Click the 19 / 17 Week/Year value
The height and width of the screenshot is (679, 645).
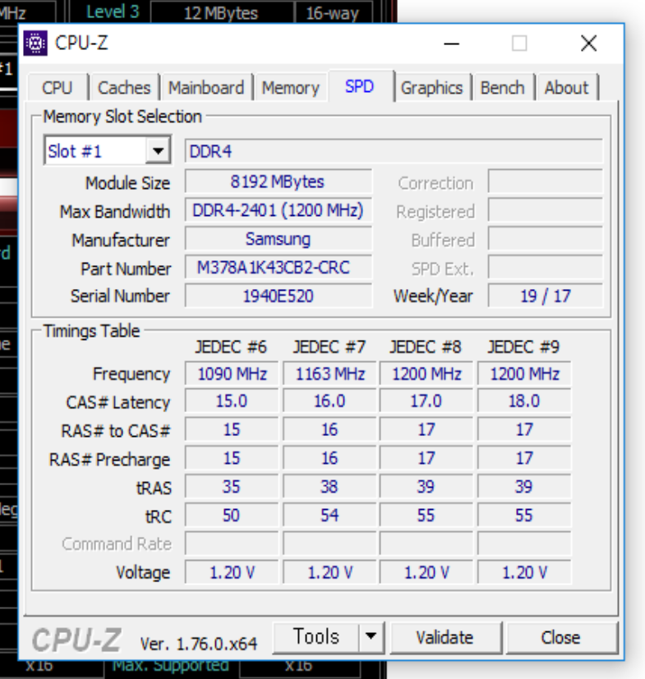[546, 296]
